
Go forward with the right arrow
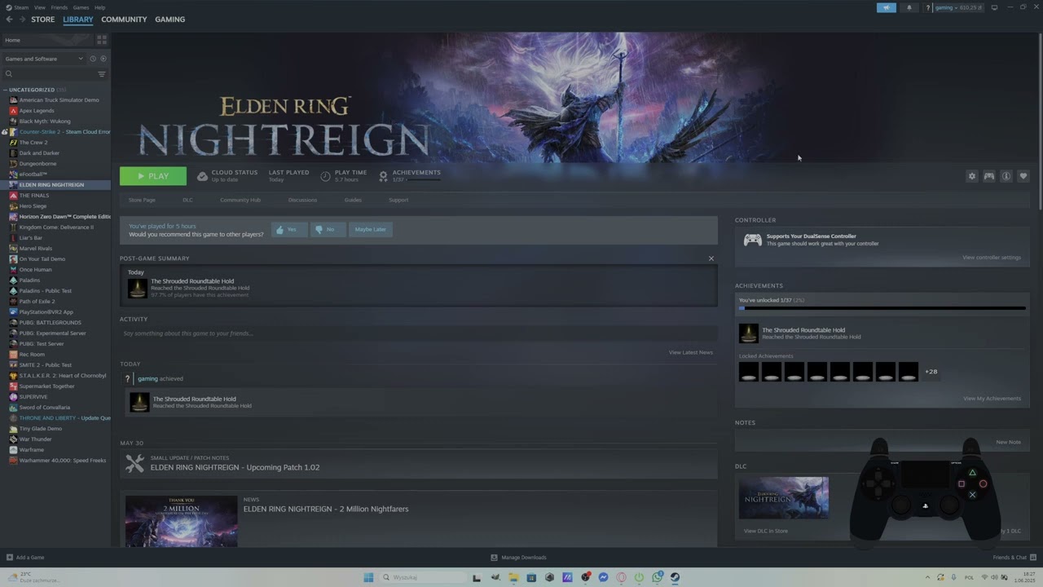[x=22, y=20]
